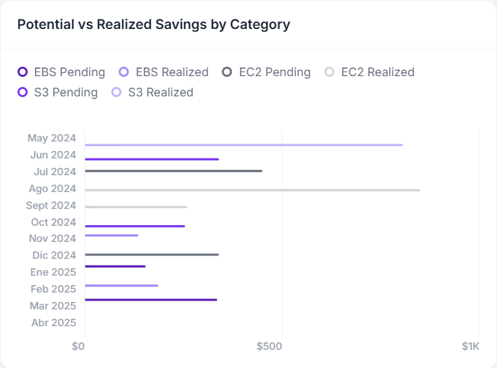Select the dark purple Mar 2025 bar
The image size is (497, 368).
tap(151, 299)
